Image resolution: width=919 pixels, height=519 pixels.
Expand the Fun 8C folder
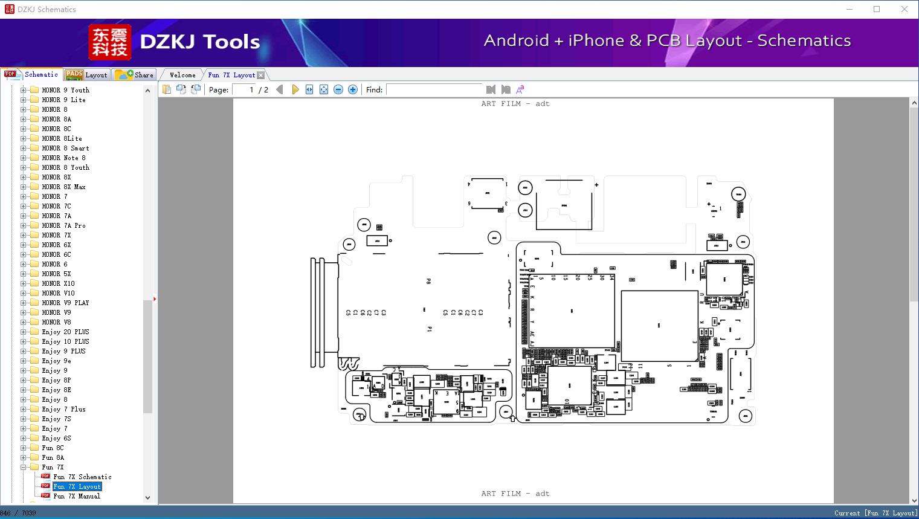[23, 448]
